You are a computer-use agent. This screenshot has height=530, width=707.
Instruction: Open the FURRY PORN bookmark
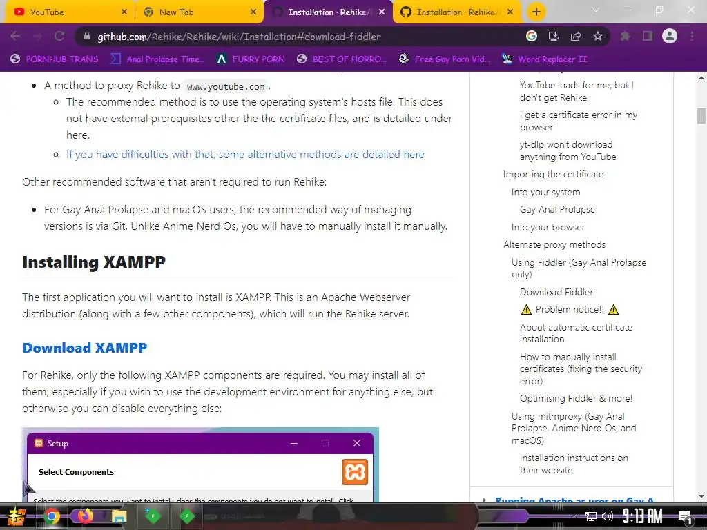[x=251, y=59]
